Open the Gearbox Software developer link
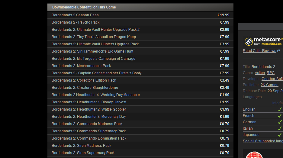The width and height of the screenshot is (283, 158). pos(272,79)
